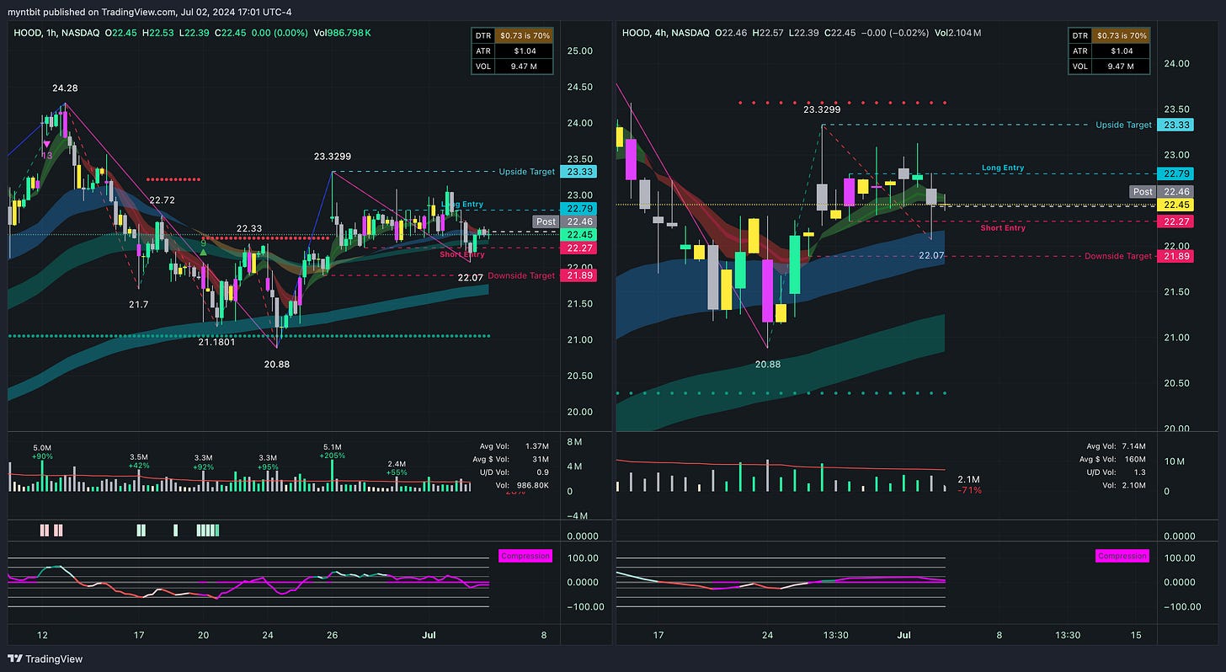This screenshot has width=1226, height=672.
Task: Click the magenta 'Compression' tag on 1h chart
Action: pyautogui.click(x=525, y=556)
